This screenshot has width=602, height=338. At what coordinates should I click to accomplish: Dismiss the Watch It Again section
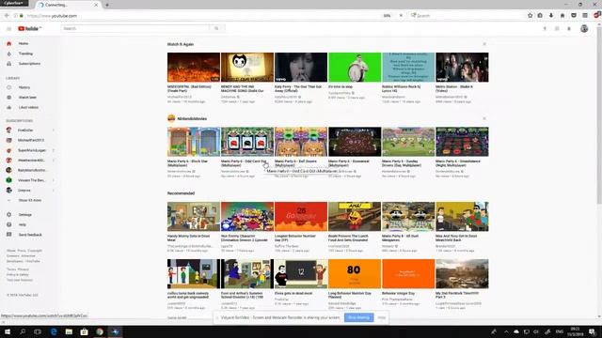point(484,44)
